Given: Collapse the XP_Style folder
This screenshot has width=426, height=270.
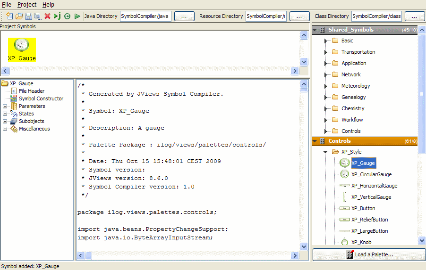Looking at the screenshot, I should click(325, 152).
